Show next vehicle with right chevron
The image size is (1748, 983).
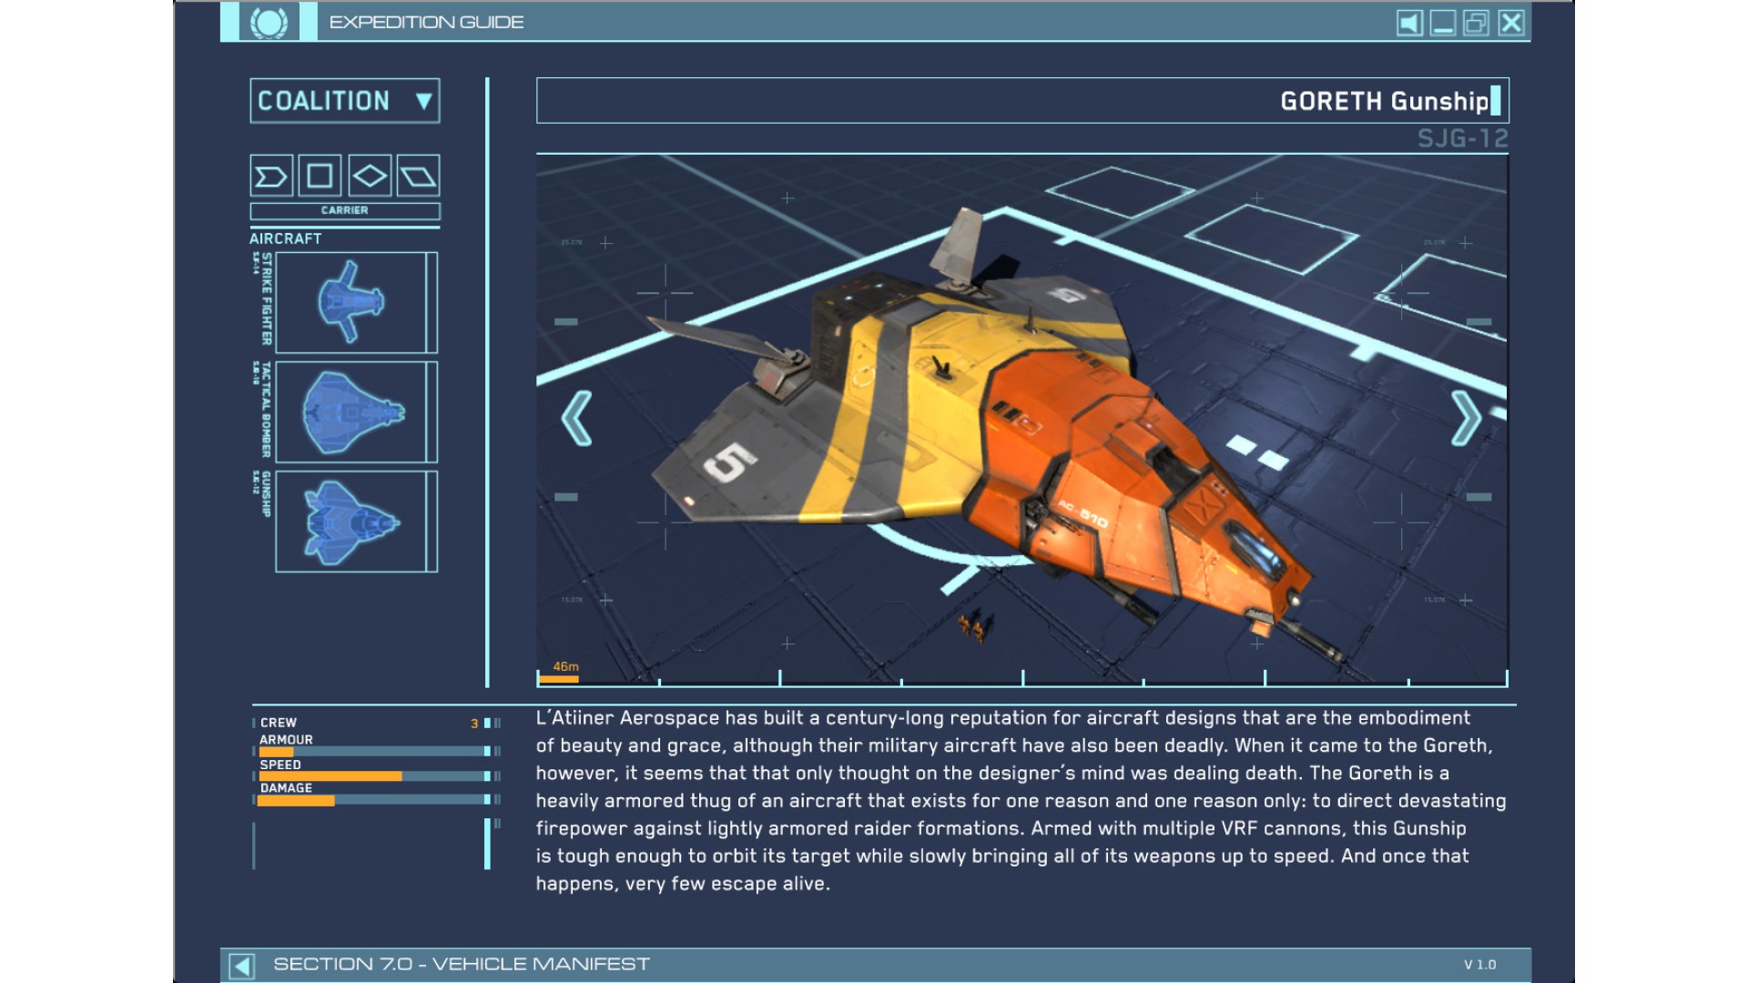point(1465,418)
